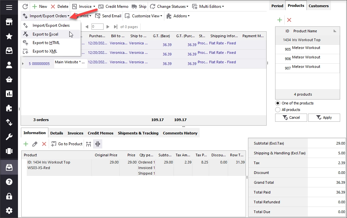Open the Multi Editors dropdown
347x218 pixels.
[208, 7]
